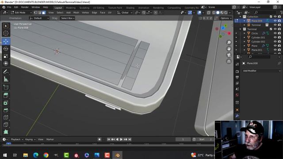Select the Add Cube tool
Viewport: 283px width, 159px height.
click(6, 87)
